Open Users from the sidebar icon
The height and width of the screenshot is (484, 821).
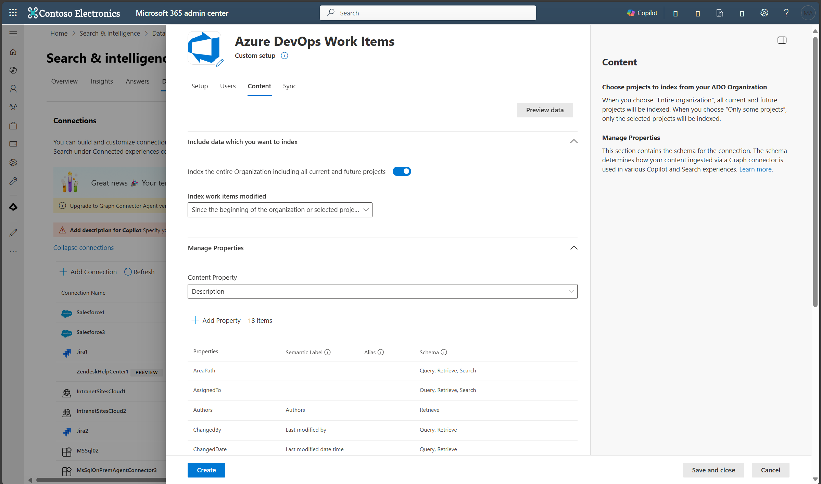coord(13,89)
